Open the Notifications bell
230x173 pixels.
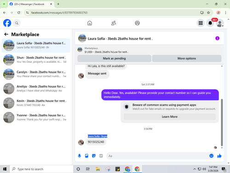click(210, 23)
